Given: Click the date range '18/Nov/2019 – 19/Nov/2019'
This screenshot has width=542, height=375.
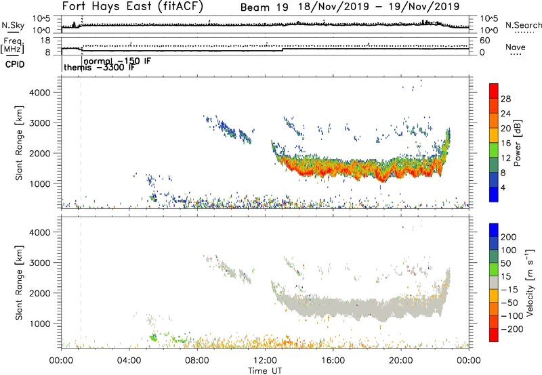Looking at the screenshot, I should (x=379, y=7).
